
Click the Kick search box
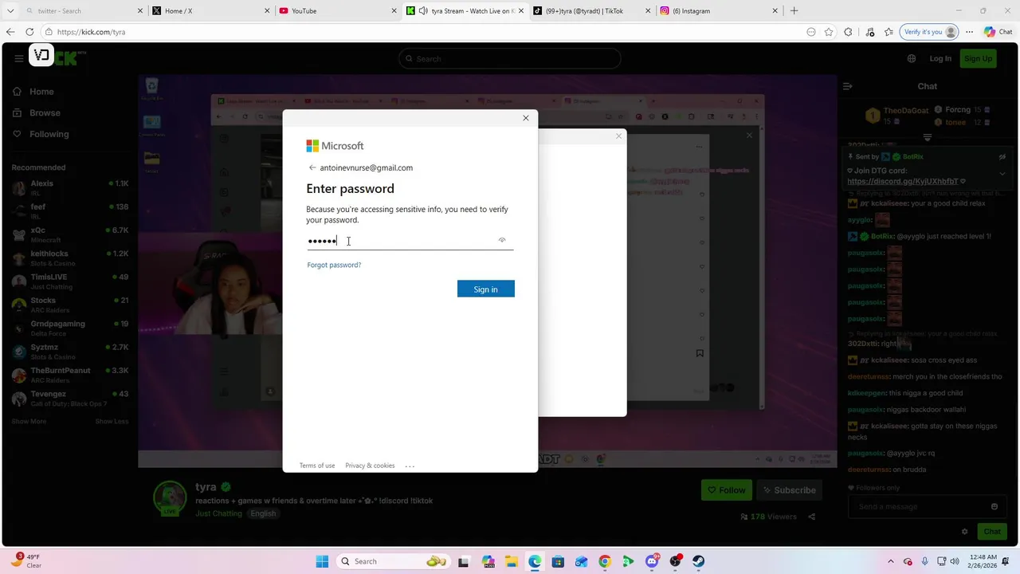510,58
